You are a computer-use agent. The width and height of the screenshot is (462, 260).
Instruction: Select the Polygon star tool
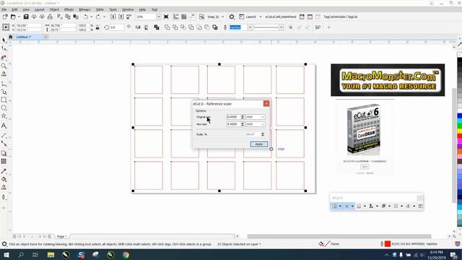coord(4,116)
